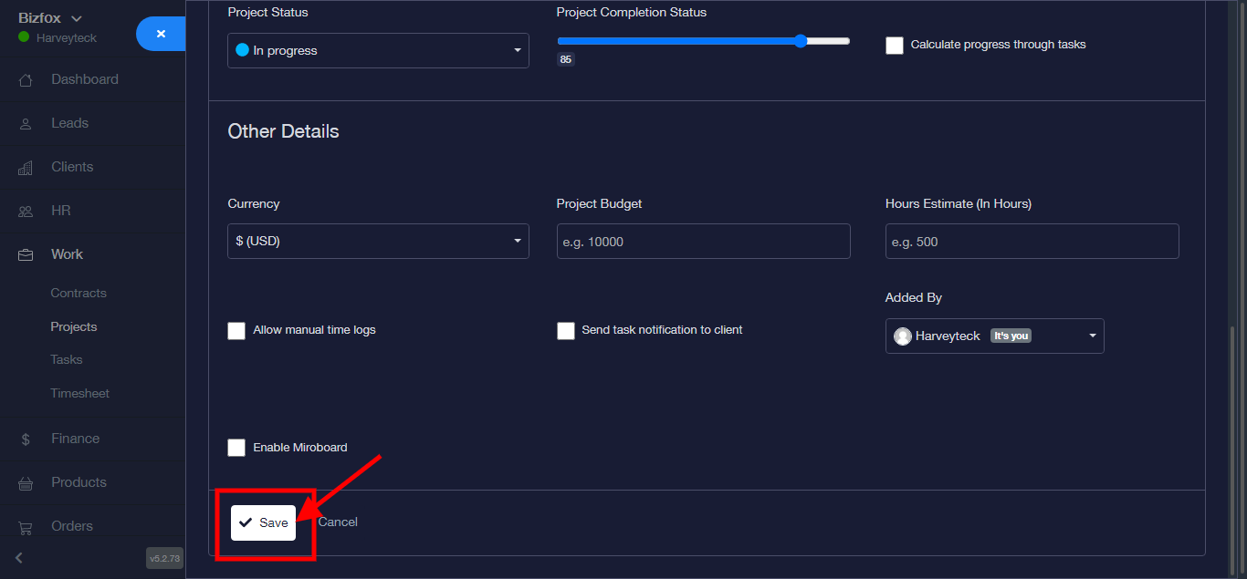
Task: Check Send task notification to client
Action: [566, 330]
